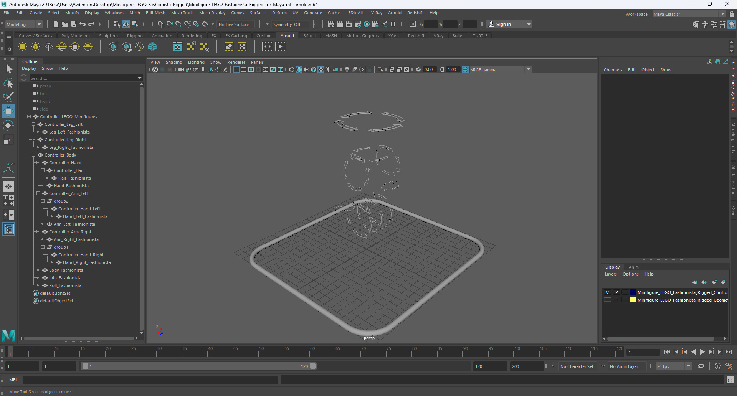
Task: Open the Mesh Tools menu
Action: pyautogui.click(x=182, y=13)
